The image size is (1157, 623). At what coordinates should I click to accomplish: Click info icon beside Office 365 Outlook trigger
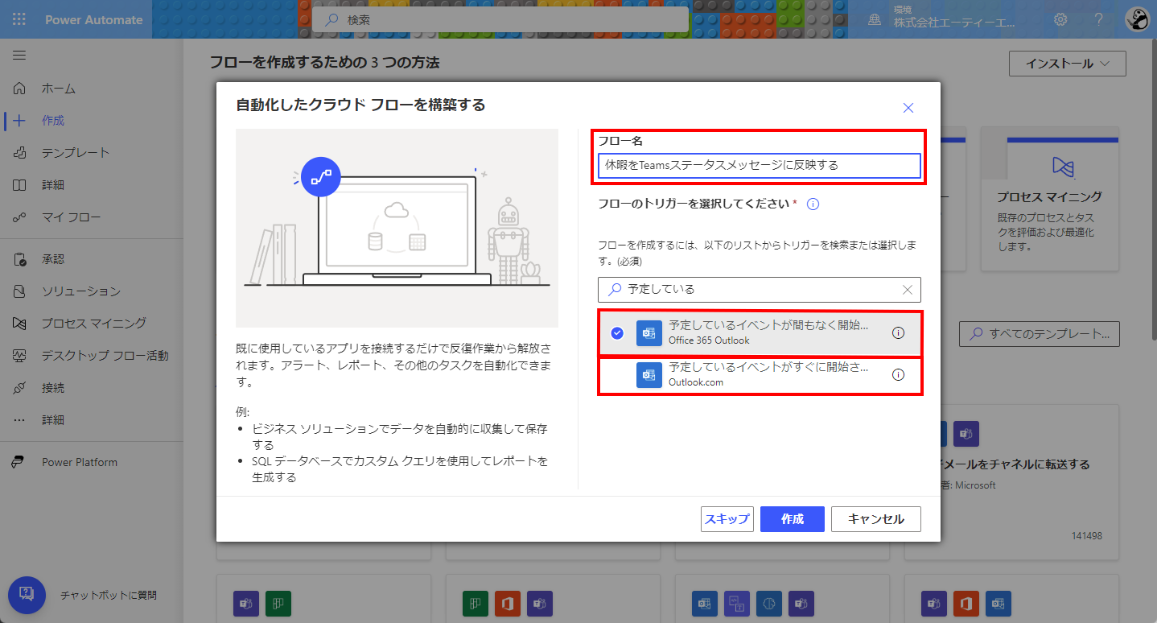click(899, 332)
